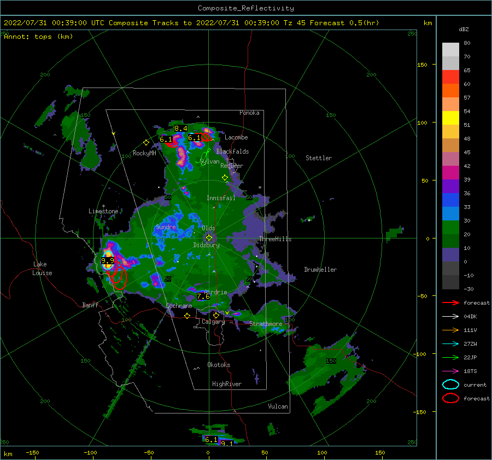492x460 pixels.
Task: Click the yellow diamond marker near RockyMH
Action: coord(146,143)
